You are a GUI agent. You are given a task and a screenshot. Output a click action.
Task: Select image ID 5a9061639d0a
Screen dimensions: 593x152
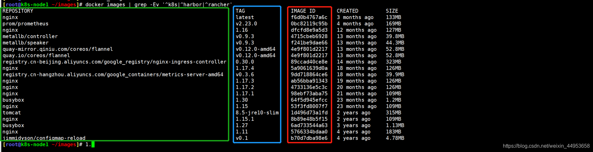(x=309, y=68)
